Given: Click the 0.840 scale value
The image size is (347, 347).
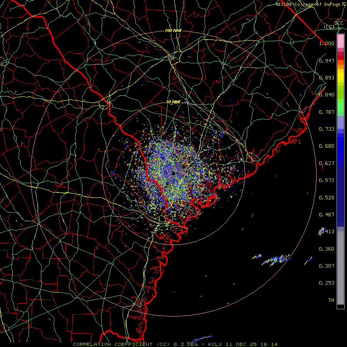Looking at the screenshot, I should click(x=327, y=95).
